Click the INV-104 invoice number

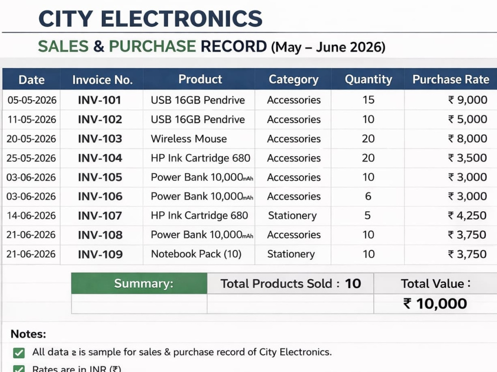click(100, 158)
